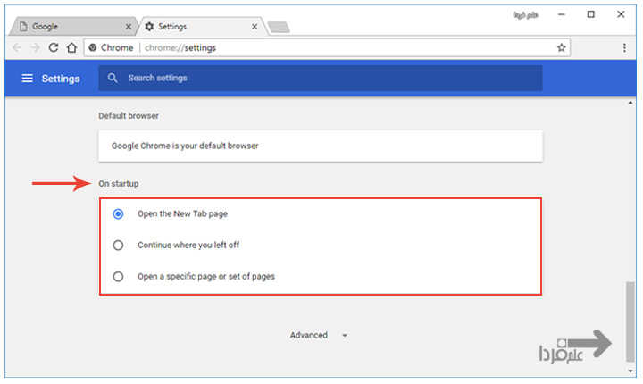Close the Settings tab

click(x=254, y=27)
